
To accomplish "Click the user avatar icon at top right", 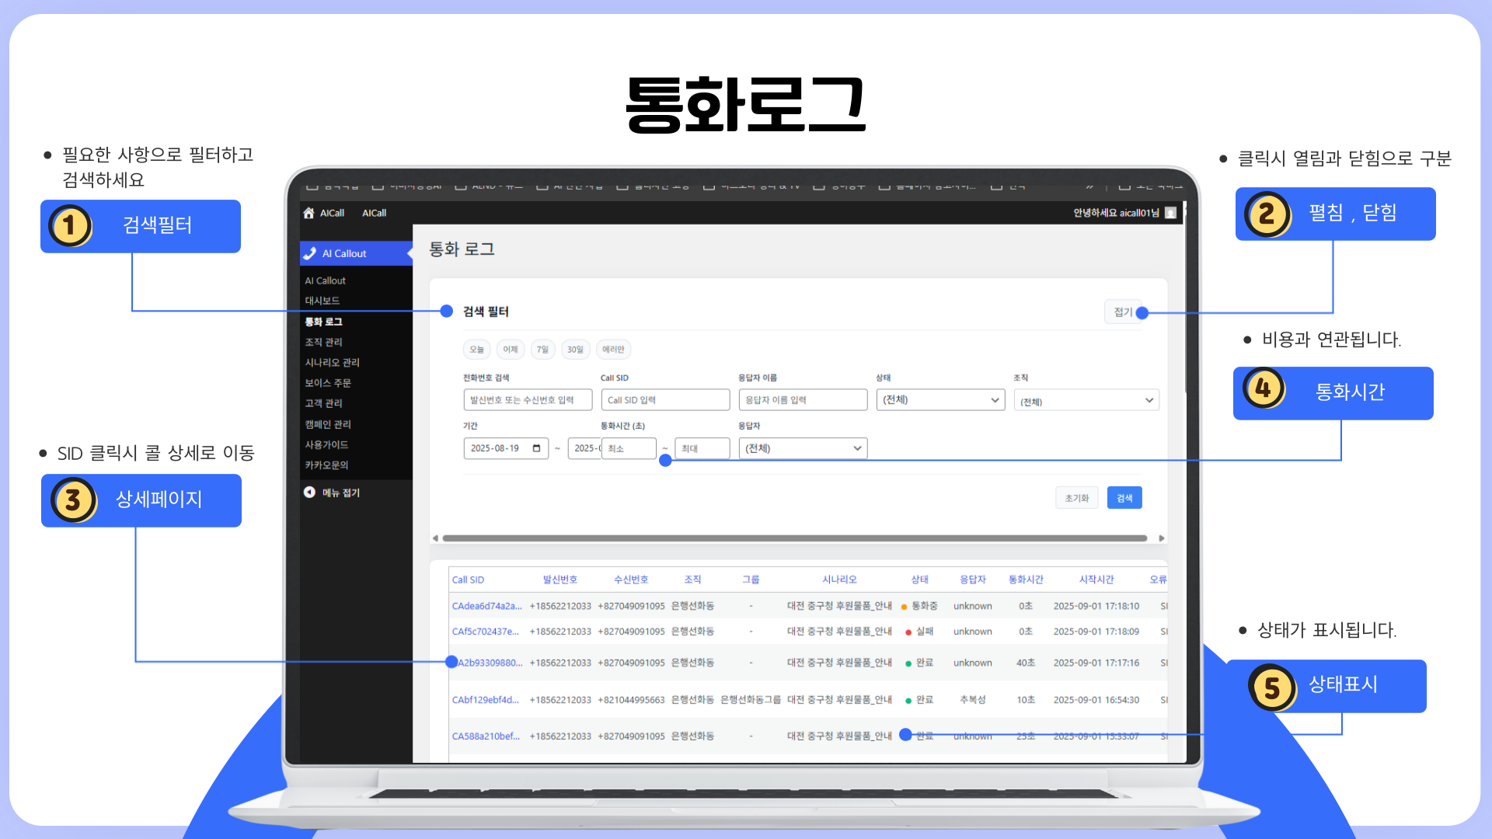I will pyautogui.click(x=1170, y=213).
